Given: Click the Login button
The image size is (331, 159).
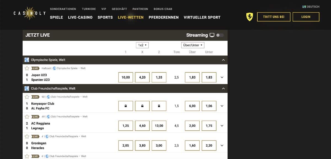Looking at the screenshot, I should 306,17.
